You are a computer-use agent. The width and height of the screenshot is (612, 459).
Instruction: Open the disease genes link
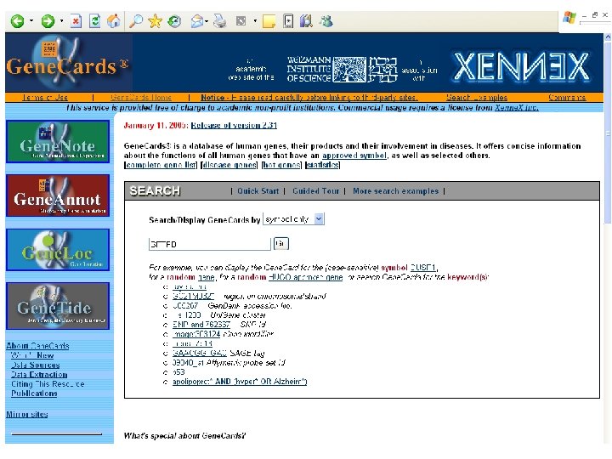[229, 165]
